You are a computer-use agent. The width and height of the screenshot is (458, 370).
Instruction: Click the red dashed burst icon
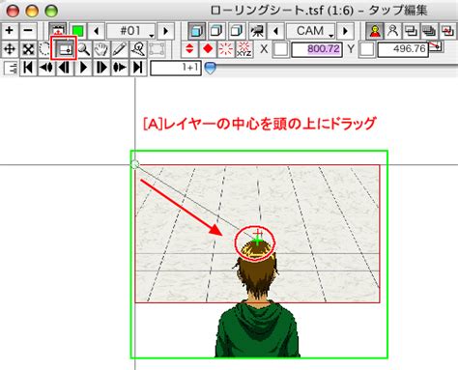click(226, 49)
